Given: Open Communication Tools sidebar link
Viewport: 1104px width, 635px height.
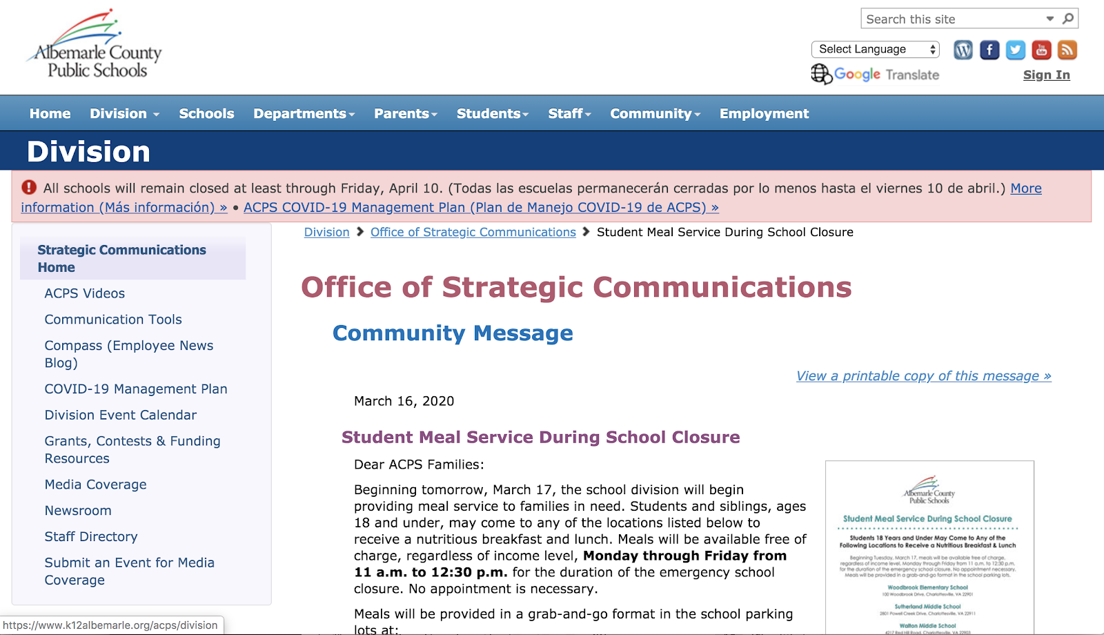Looking at the screenshot, I should [x=113, y=320].
